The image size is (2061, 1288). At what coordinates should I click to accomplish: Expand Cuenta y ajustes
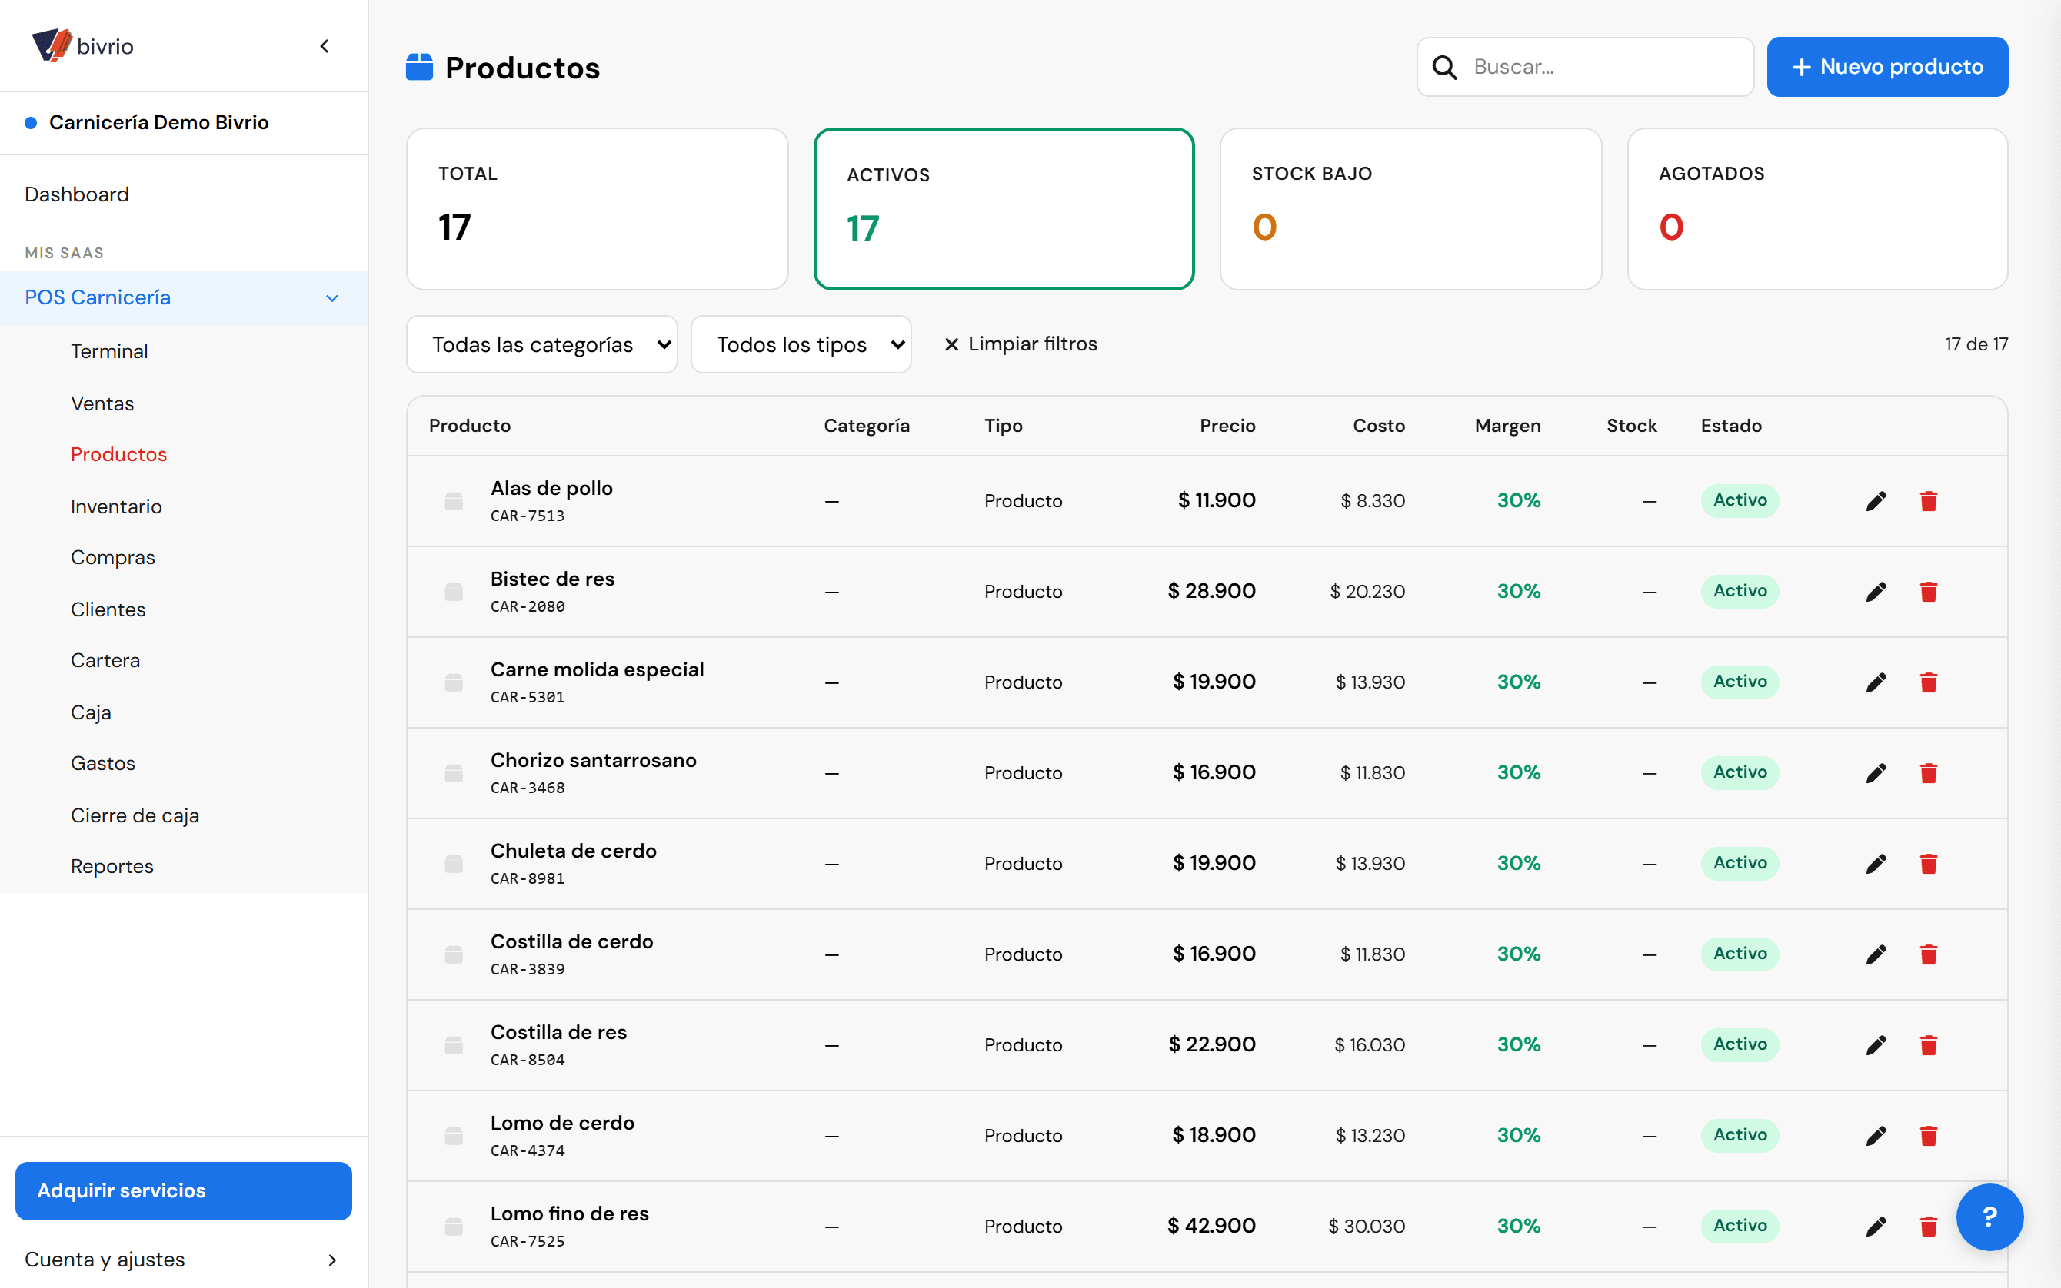[x=184, y=1259]
